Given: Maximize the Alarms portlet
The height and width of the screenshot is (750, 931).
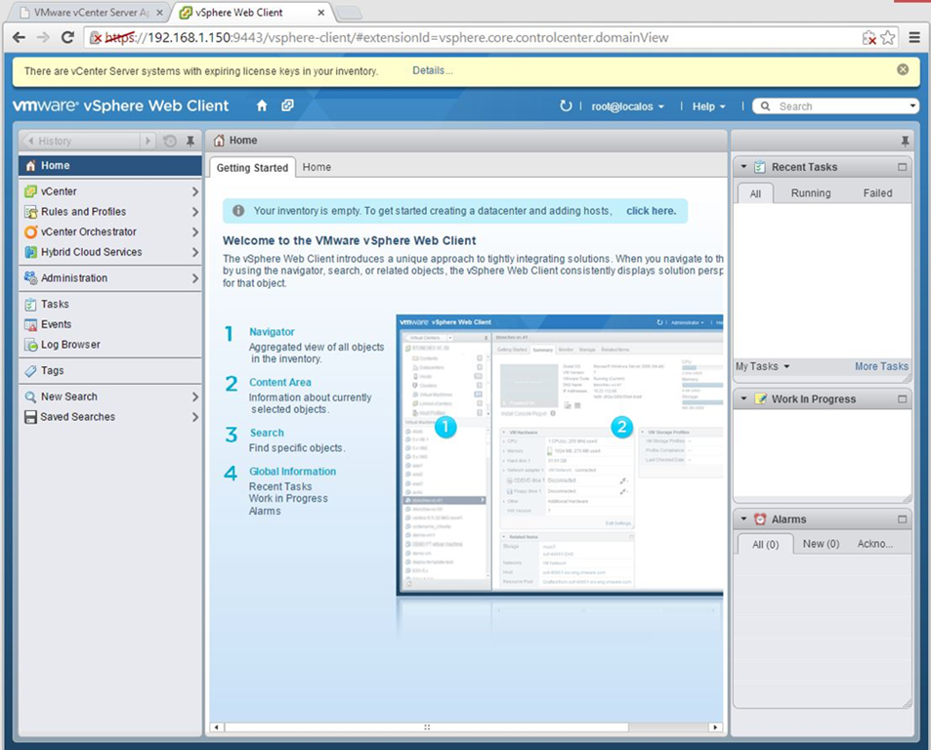Looking at the screenshot, I should pos(903,520).
